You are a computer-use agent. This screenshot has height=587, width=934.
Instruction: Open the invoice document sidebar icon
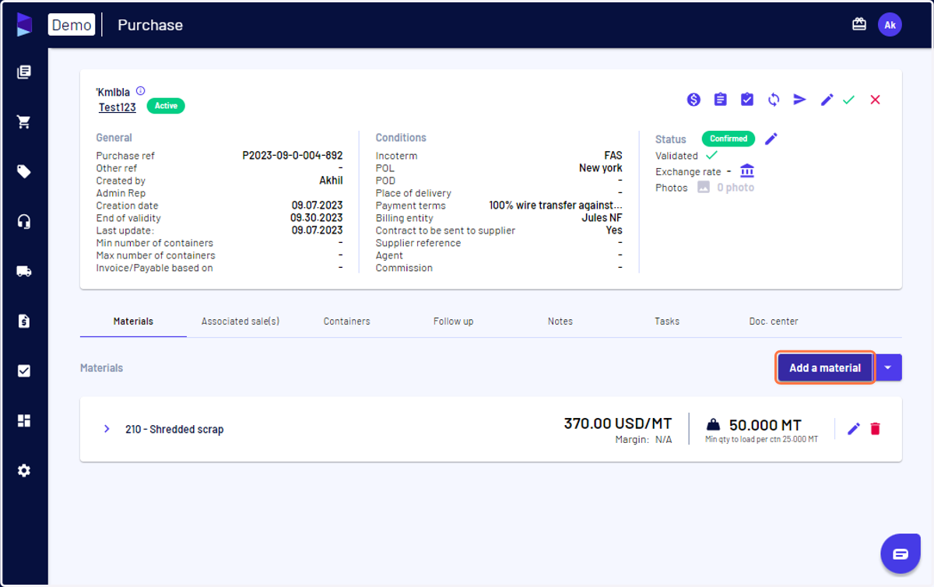coord(24,321)
